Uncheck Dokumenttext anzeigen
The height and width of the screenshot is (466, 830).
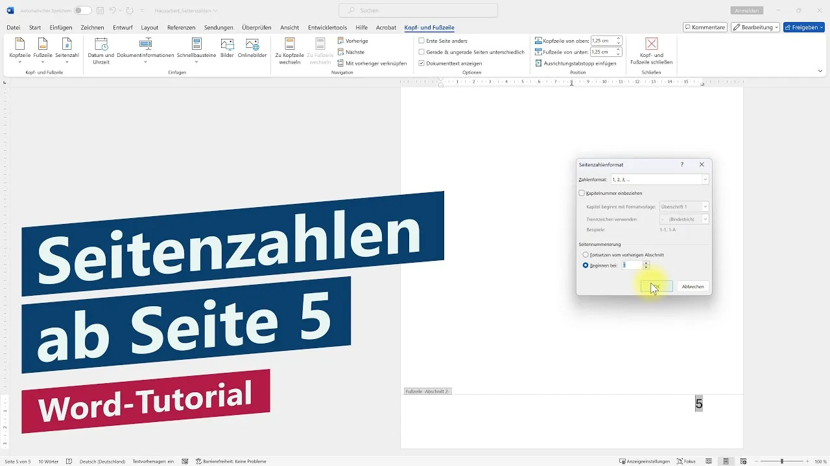[x=421, y=63]
